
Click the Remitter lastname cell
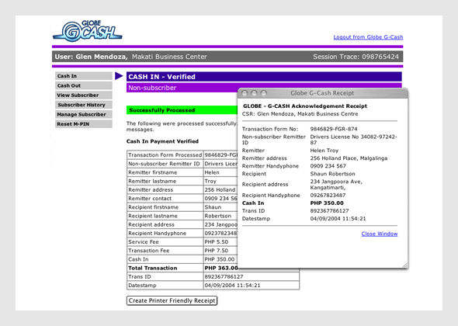click(165, 181)
